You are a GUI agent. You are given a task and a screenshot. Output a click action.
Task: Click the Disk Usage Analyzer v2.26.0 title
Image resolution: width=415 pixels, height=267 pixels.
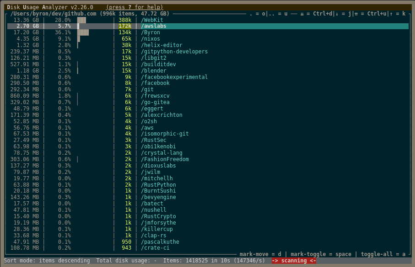[50, 7]
